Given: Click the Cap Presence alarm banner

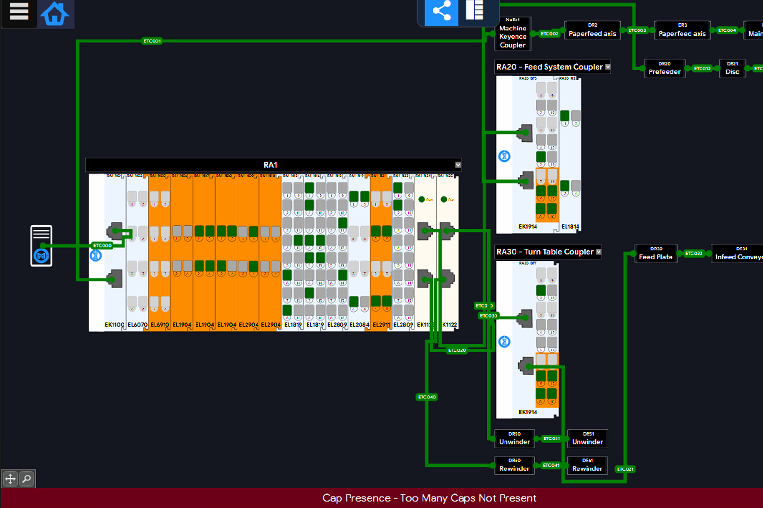Looking at the screenshot, I should [429, 498].
